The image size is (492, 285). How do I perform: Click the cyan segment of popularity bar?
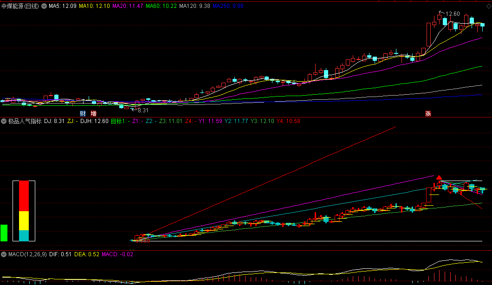(x=24, y=235)
